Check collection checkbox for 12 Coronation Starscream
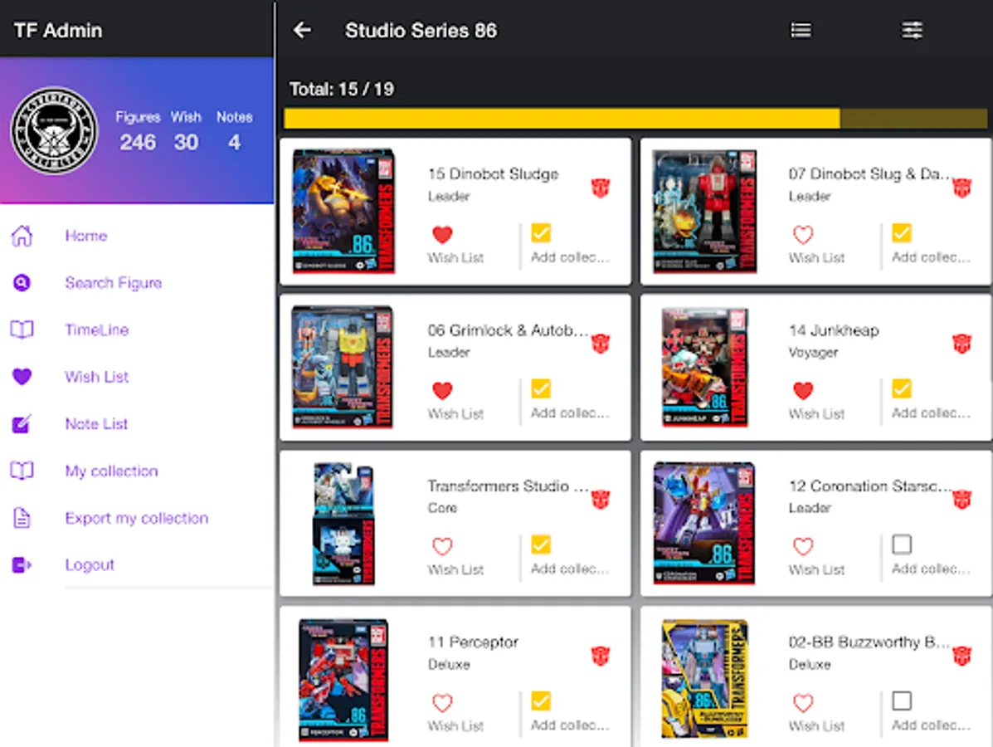This screenshot has height=747, width=993. coord(902,544)
